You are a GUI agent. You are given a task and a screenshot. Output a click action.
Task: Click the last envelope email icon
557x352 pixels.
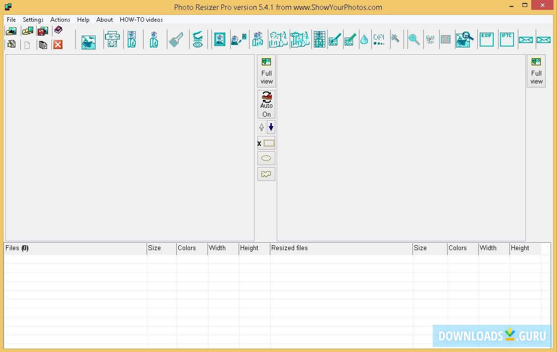click(x=544, y=40)
